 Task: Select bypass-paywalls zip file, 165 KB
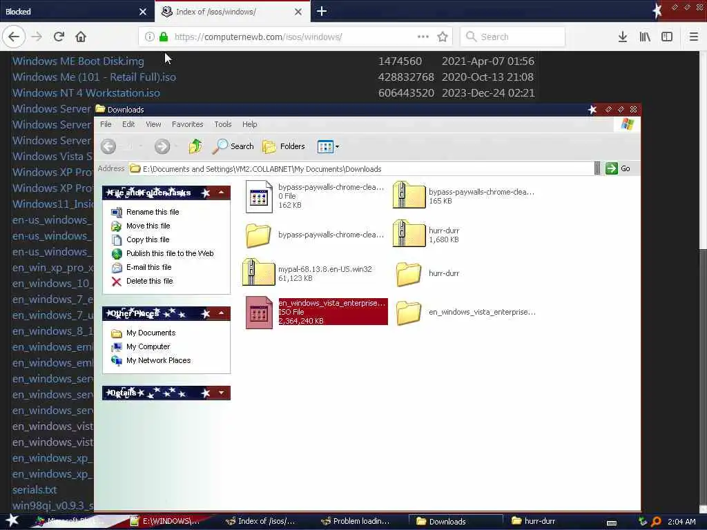point(464,196)
